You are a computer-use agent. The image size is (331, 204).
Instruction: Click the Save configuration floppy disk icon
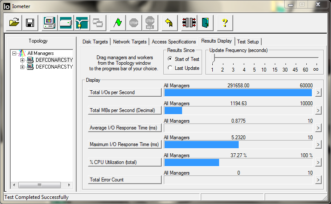30,23
